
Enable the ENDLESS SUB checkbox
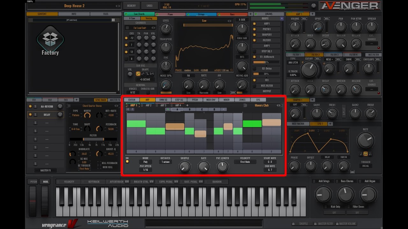148,93
